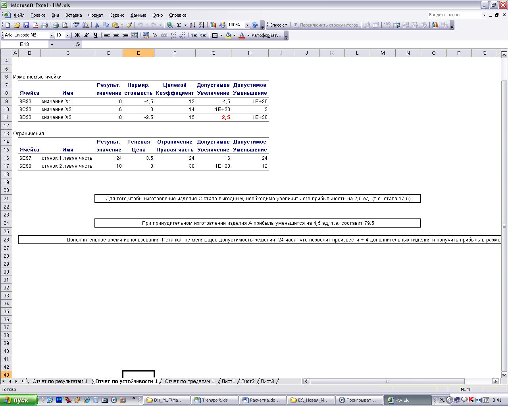
Task: Apply AutoSum (Σ) to cells
Action: point(179,25)
